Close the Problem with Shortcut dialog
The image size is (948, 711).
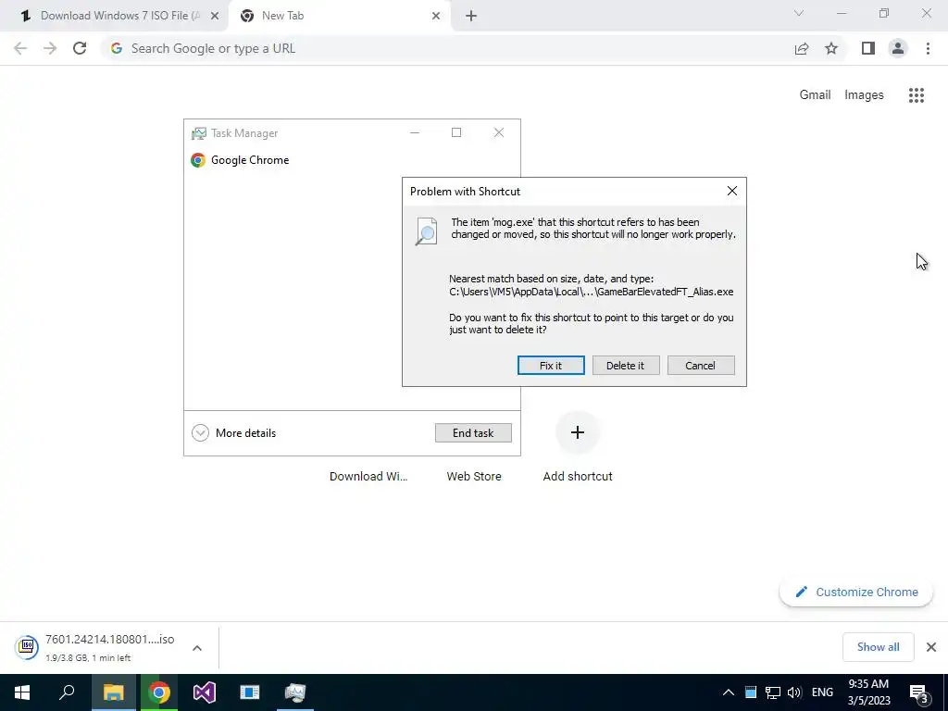731,191
